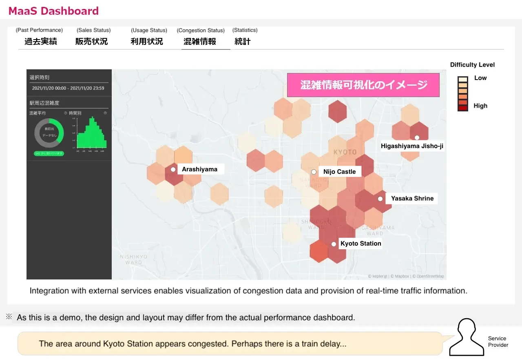Click help icon beside 混雑平均

65,113
